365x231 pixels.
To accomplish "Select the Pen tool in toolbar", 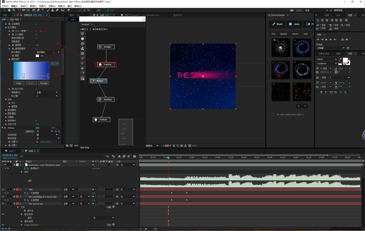I will (x=38, y=10).
